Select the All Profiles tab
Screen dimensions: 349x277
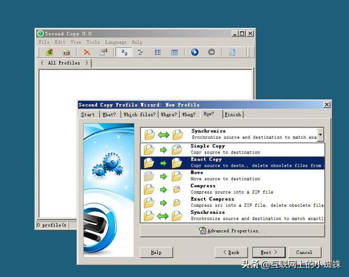point(64,63)
